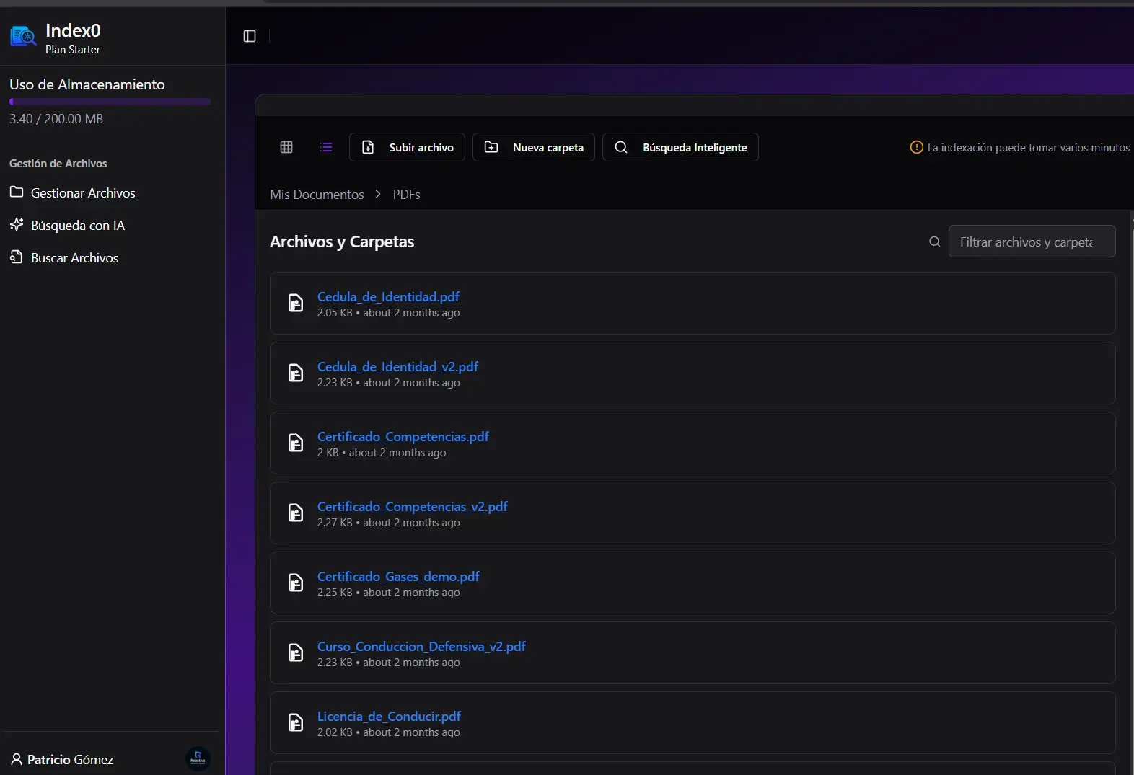Click the Index0 app logo
Screen dimensions: 1134x775
(x=23, y=36)
